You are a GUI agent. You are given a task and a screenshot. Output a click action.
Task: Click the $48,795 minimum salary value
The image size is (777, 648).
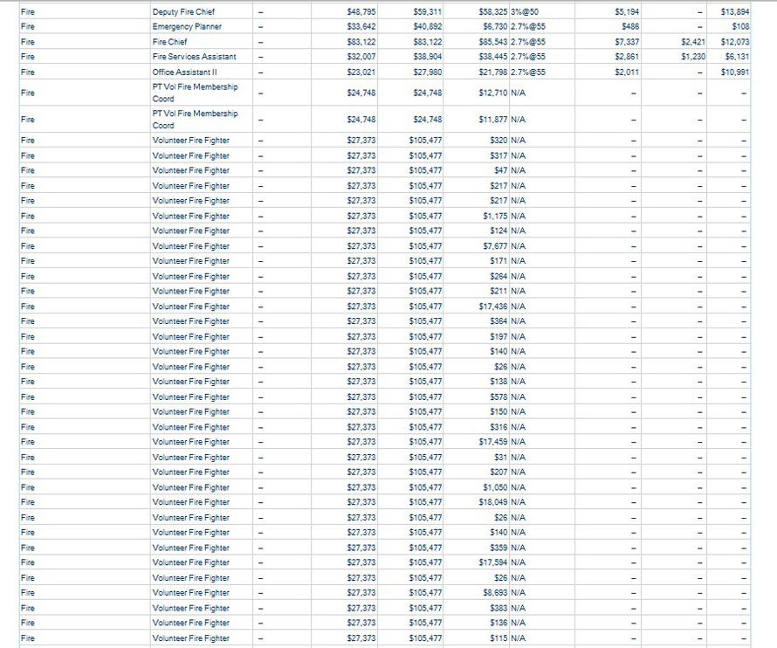(x=361, y=11)
